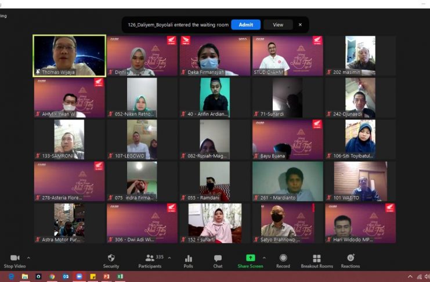The image size is (430, 282).
Task: Open the Security options
Action: tap(111, 261)
